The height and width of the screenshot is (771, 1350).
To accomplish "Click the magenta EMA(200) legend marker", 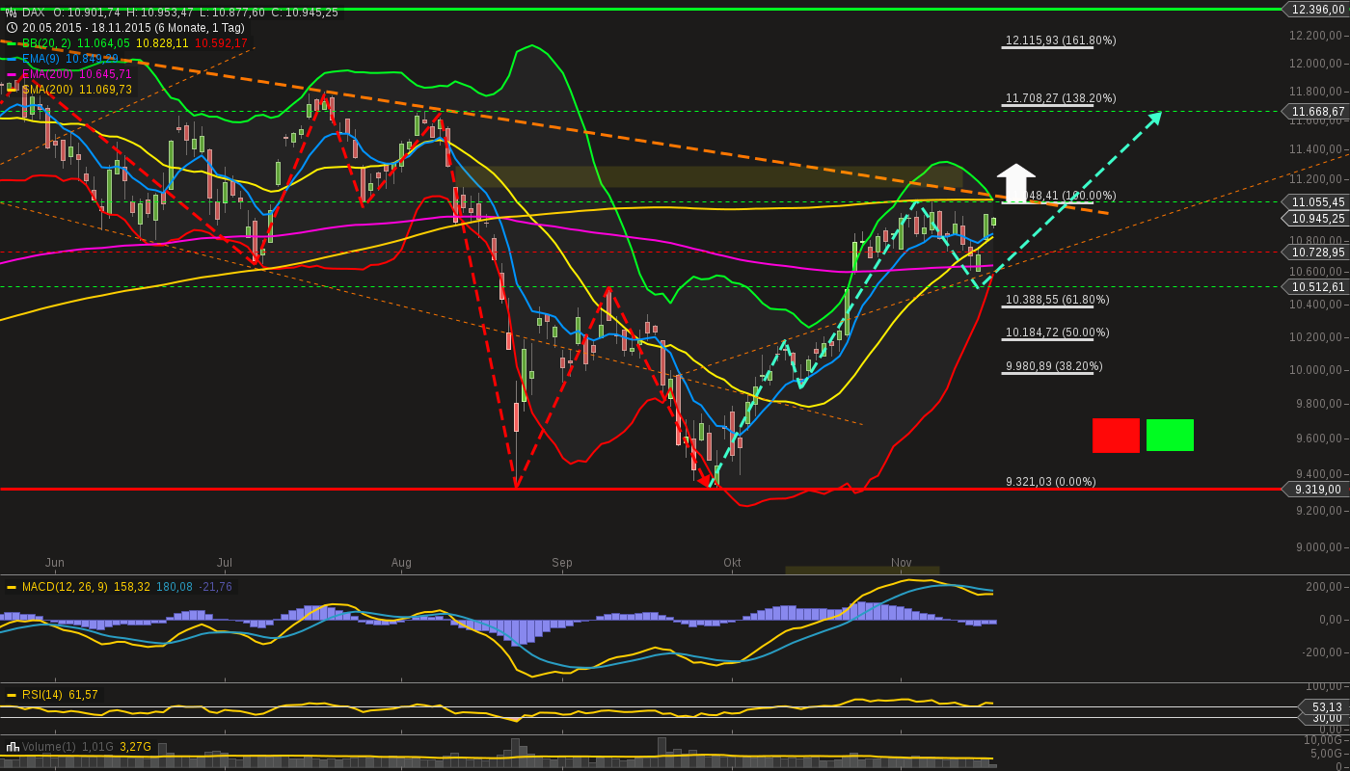I will [12, 74].
